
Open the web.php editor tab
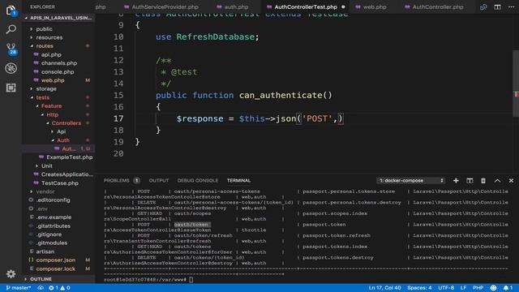click(x=371, y=7)
